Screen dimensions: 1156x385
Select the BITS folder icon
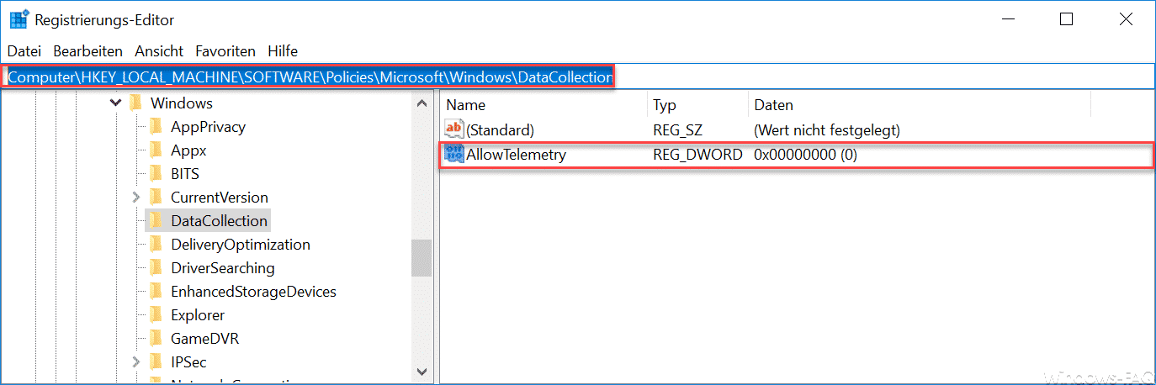click(156, 174)
